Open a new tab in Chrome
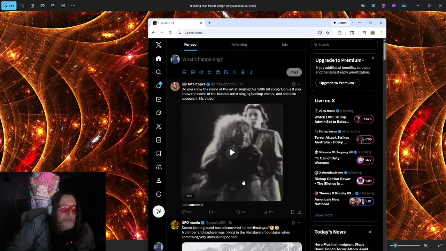 click(x=209, y=23)
